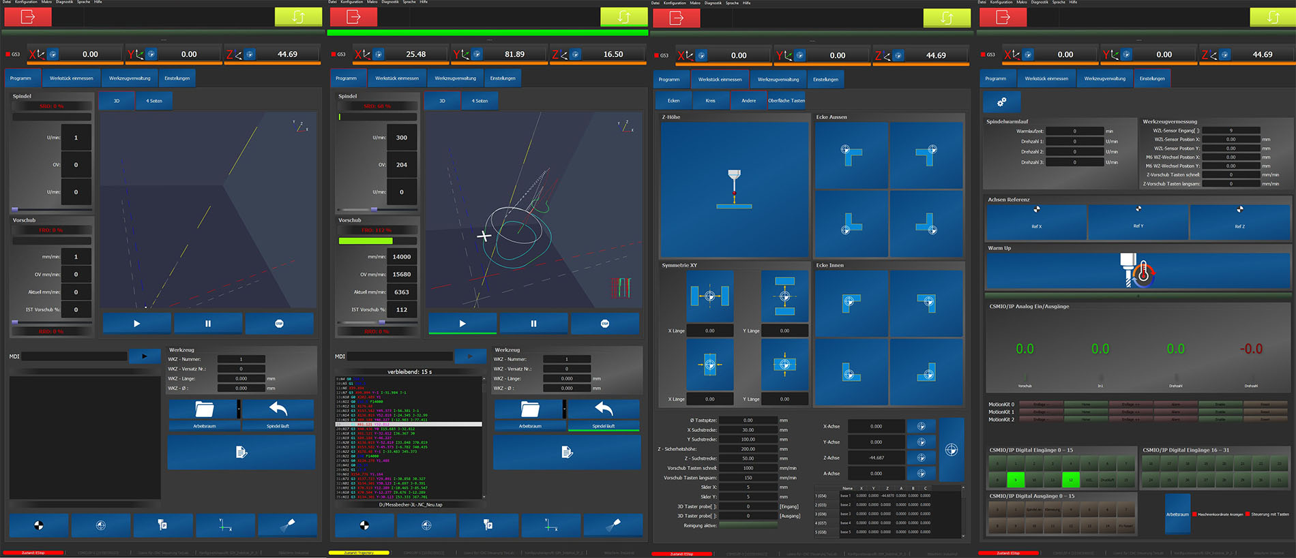Open recent files dropdown beside folder, second screen
Viewport: 1296px width, 558px height.
pos(564,409)
